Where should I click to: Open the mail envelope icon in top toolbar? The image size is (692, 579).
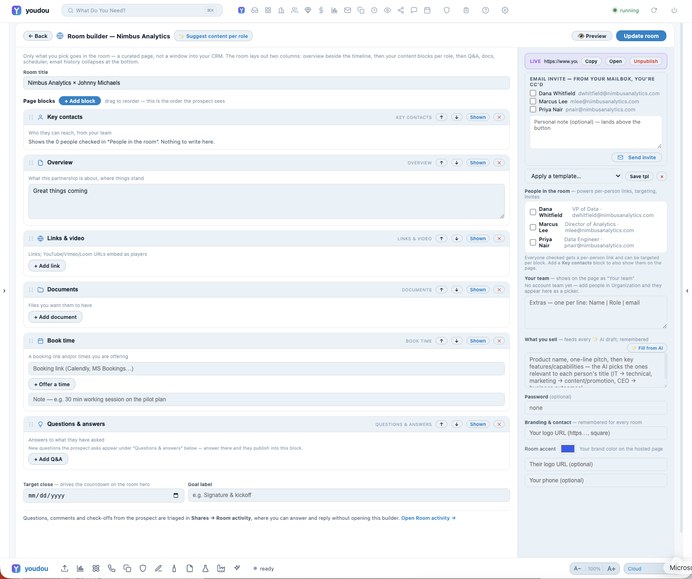pyautogui.click(x=347, y=10)
